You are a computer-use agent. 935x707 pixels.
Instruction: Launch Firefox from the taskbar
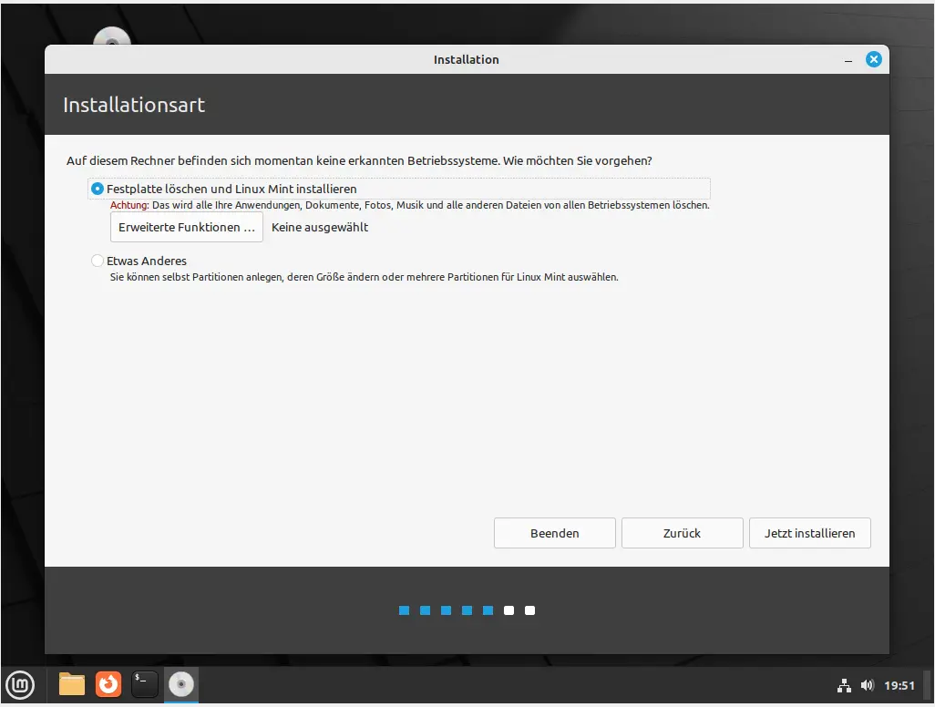108,684
